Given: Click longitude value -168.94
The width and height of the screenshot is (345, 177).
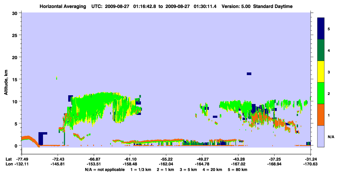Looking at the screenshot, I should (274, 164).
